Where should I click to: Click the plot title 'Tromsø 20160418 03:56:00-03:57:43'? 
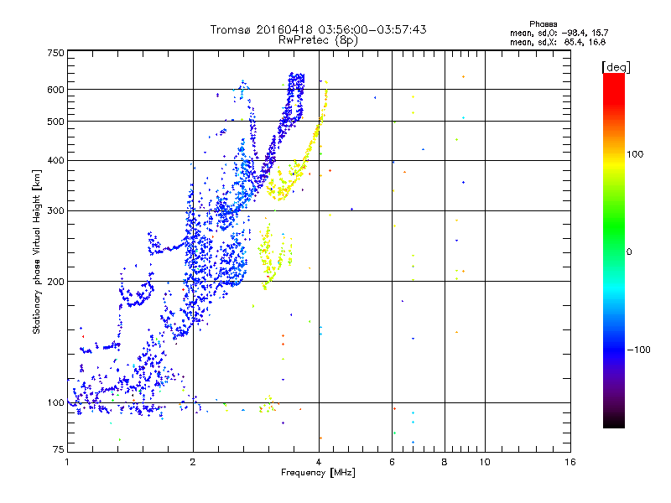tap(318, 29)
